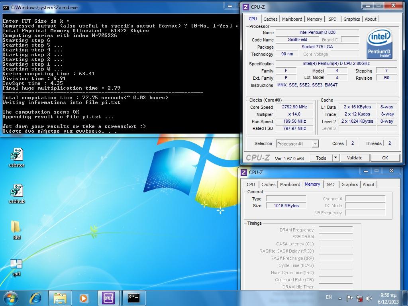This screenshot has height=306, width=408.
Task: Click the 797.97 MHz rated FSB value
Action: click(294, 128)
